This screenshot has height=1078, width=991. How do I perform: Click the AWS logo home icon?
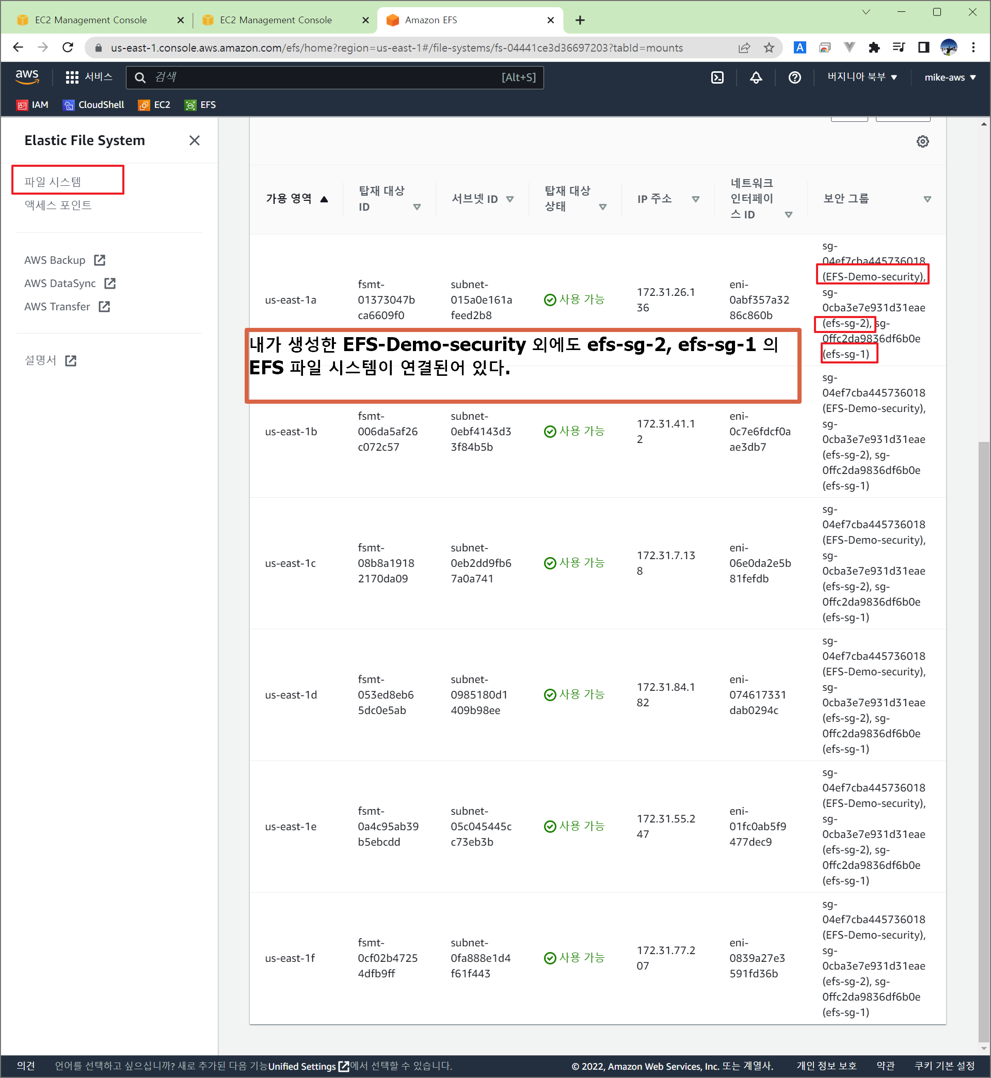(x=27, y=77)
